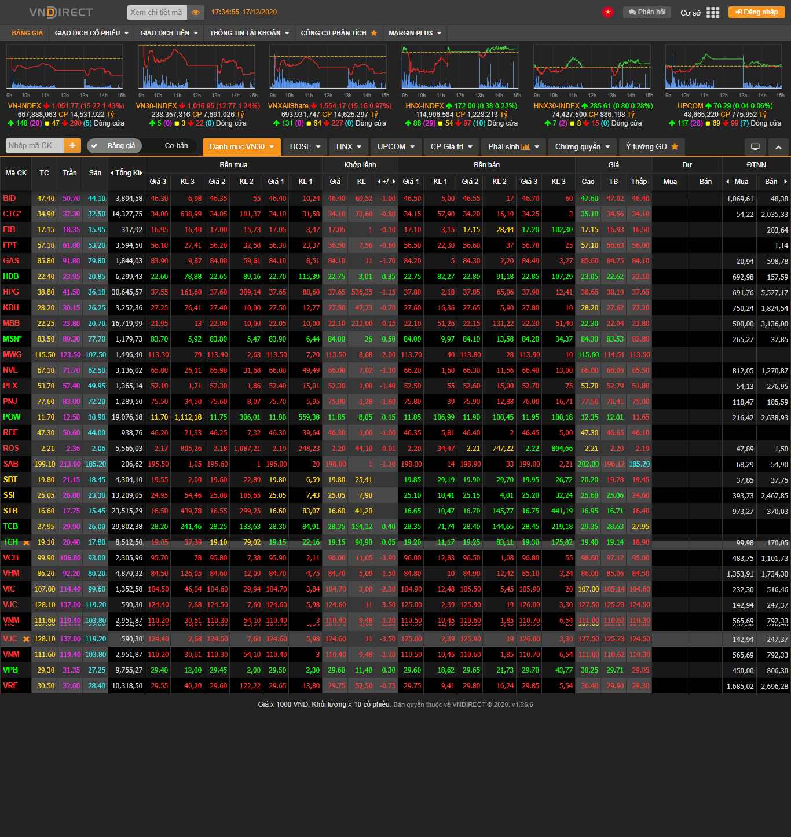Expand the Chứng quyền dropdown
This screenshot has width=791, height=837.
pyautogui.click(x=582, y=147)
